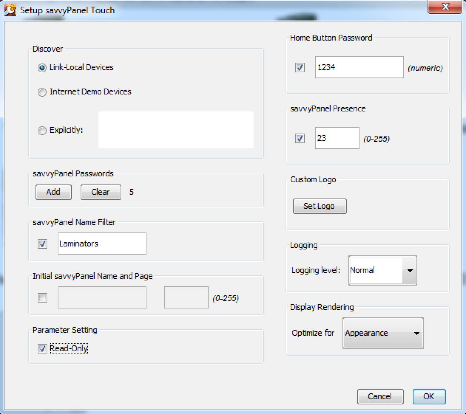Open the Logging level dropdown
This screenshot has height=414, width=466.
(x=382, y=270)
